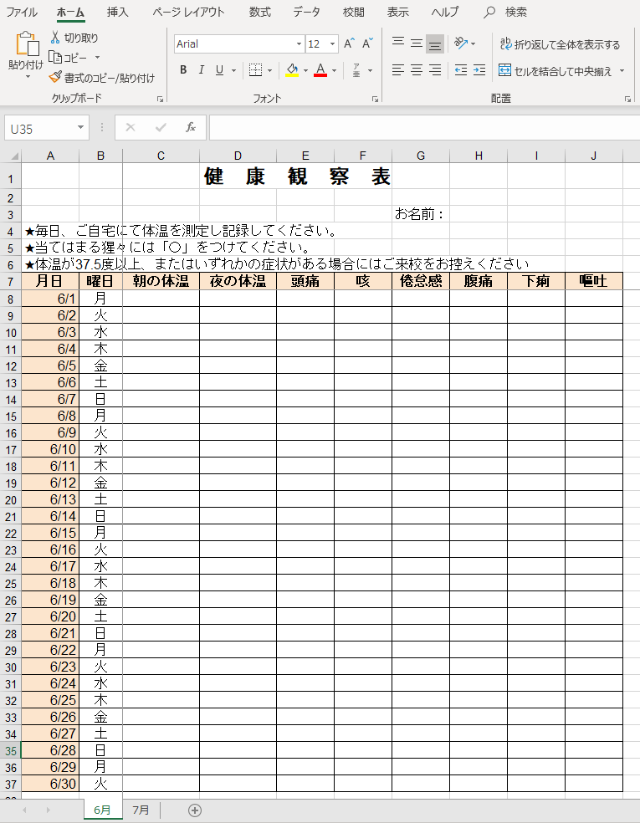
Task: Toggle Italic formatting
Action: click(x=201, y=69)
